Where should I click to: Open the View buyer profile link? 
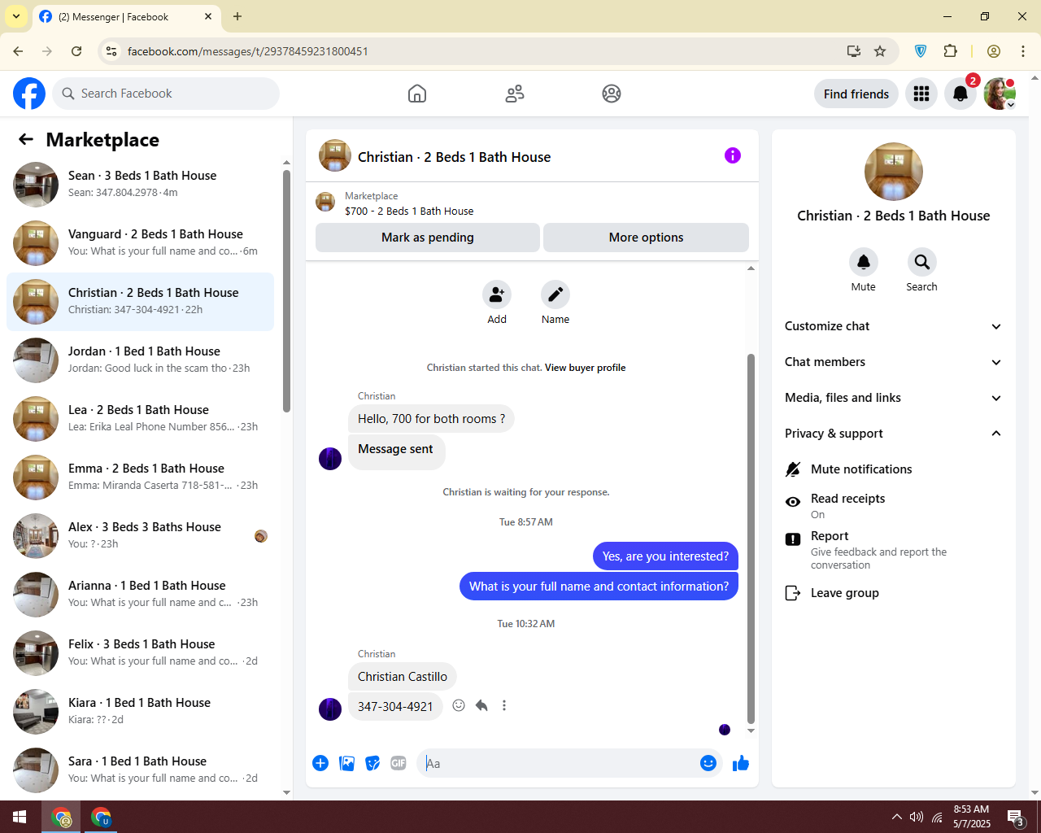click(x=585, y=368)
